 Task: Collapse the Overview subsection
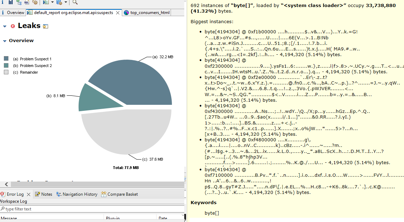pyautogui.click(x=5, y=41)
